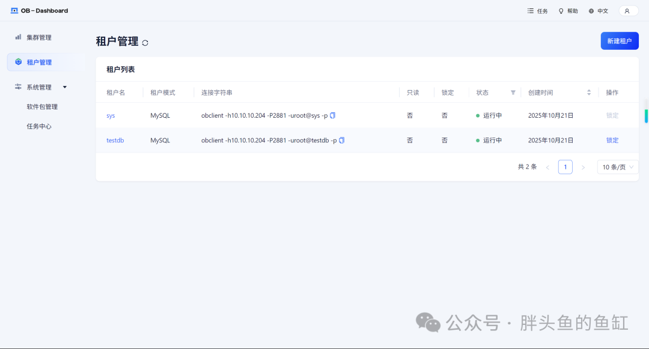Click 运行中 status in testdb row

492,141
